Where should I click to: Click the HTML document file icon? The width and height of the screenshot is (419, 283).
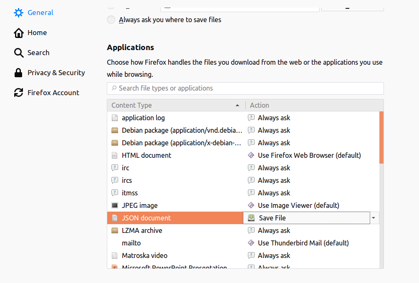click(x=115, y=155)
